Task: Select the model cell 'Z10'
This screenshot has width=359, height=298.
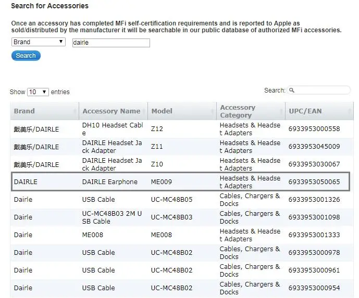Action: pyautogui.click(x=157, y=164)
